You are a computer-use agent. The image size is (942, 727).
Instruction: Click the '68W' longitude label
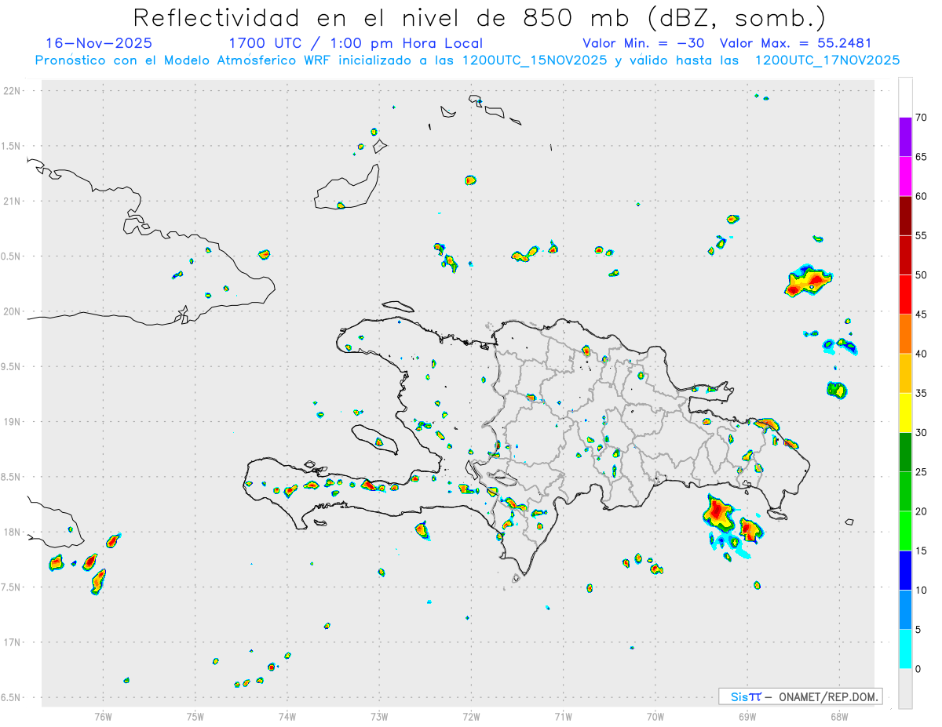(x=839, y=717)
